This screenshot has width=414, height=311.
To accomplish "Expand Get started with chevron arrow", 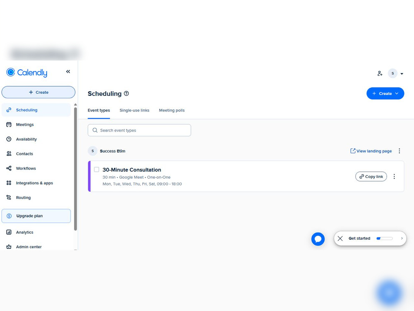I will (402, 238).
